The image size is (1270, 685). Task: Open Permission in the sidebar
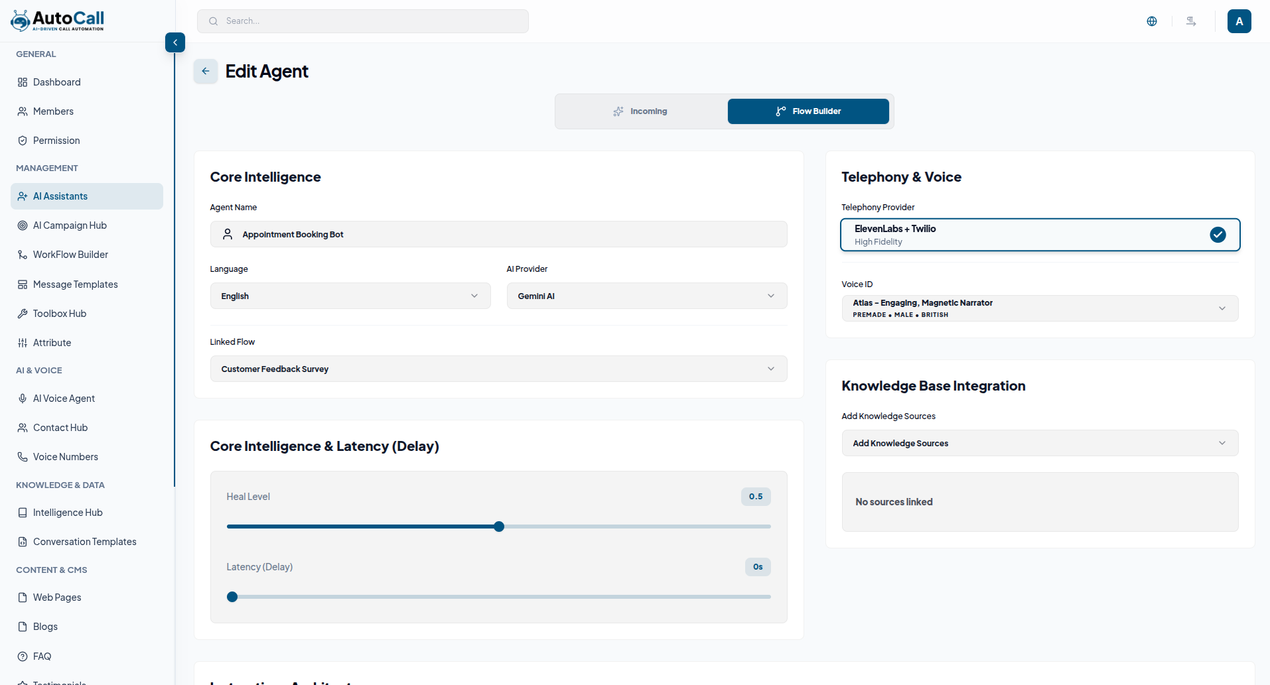(87, 141)
